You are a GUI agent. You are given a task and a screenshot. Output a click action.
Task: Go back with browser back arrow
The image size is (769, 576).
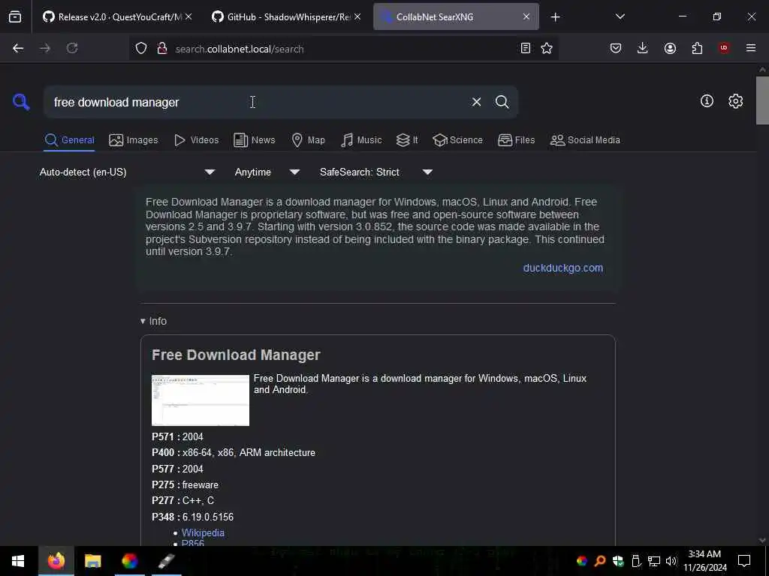point(18,48)
